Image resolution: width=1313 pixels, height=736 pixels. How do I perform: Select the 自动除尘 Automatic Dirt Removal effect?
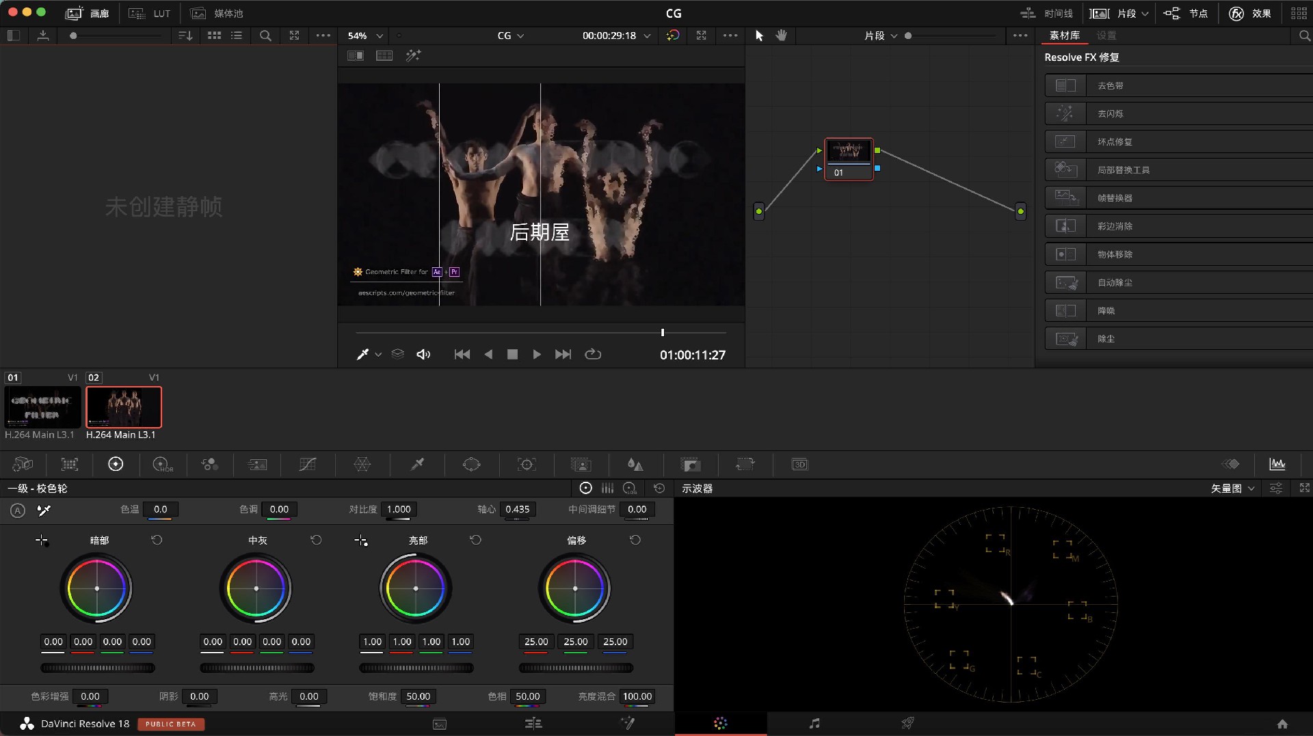click(x=1178, y=282)
